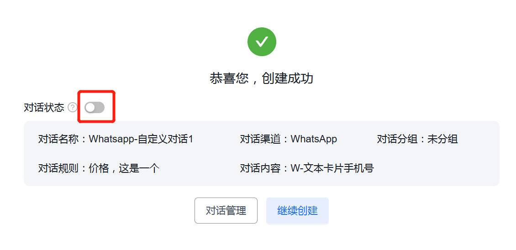516x250 pixels.
Task: Click the 恭喜您，创建成功 heading
Action: click(261, 78)
